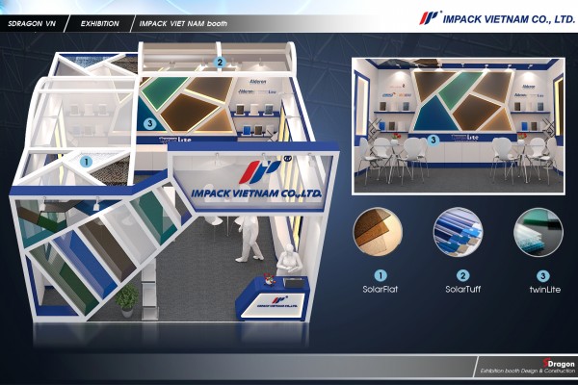Click the number 2 badge above SolarTuff
Image resolution: width=578 pixels, height=385 pixels.
coord(462,275)
